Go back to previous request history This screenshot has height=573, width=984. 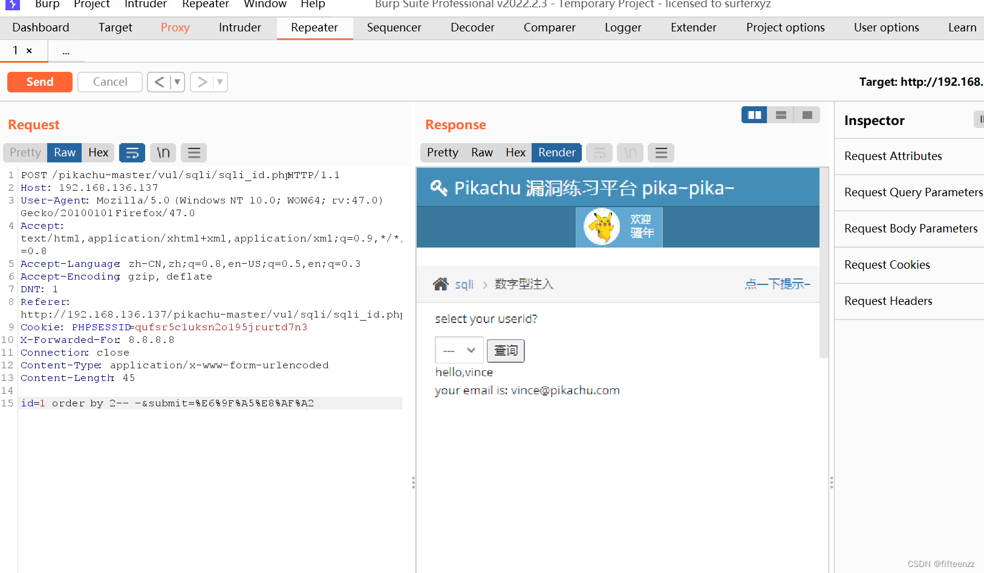[159, 82]
